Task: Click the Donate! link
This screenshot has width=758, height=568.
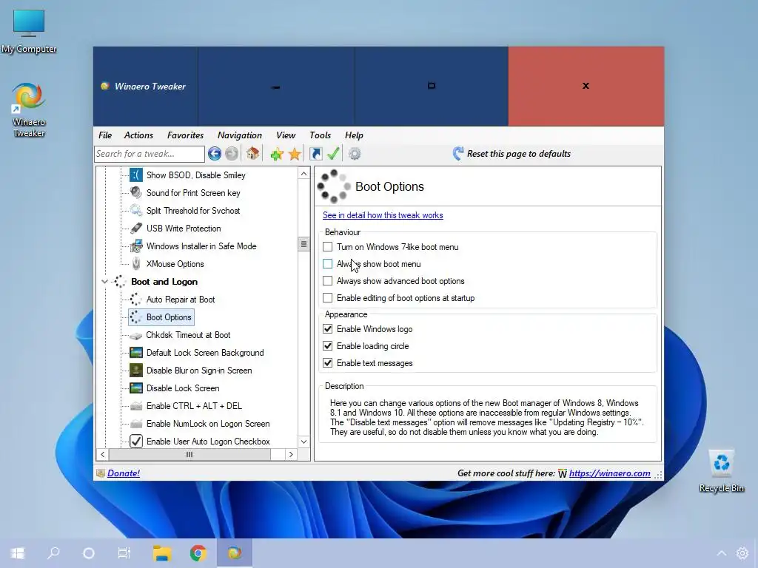Action: 124,473
